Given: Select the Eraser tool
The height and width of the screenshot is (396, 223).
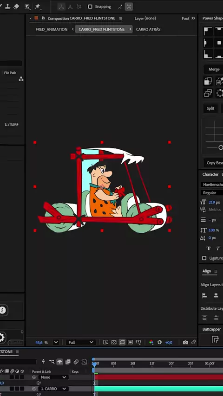Looking at the screenshot, I should tap(16, 6).
